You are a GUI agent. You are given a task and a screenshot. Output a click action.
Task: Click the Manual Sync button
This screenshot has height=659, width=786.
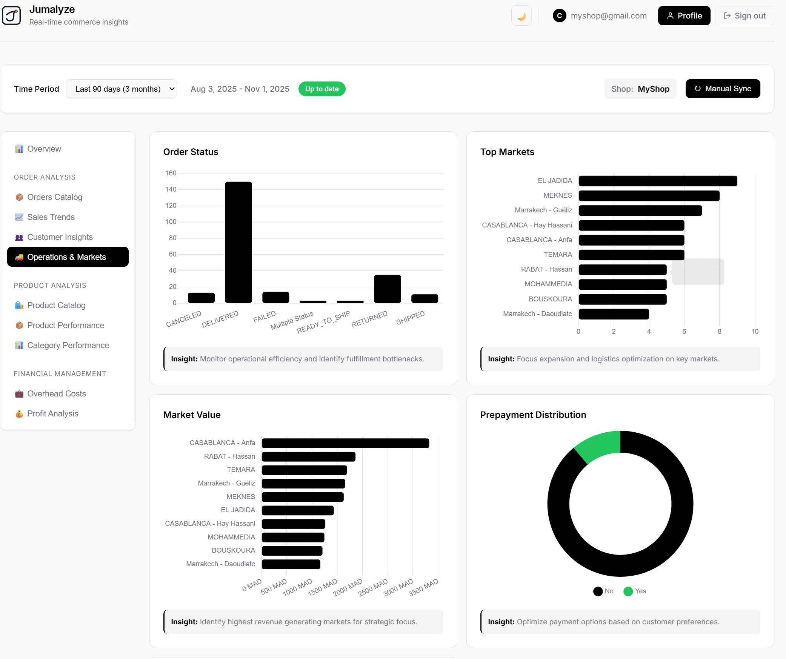723,89
